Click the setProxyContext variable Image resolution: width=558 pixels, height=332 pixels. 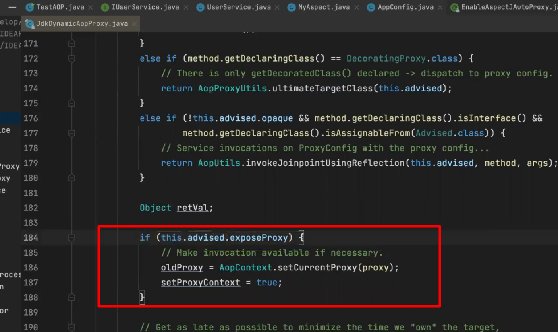pos(201,283)
